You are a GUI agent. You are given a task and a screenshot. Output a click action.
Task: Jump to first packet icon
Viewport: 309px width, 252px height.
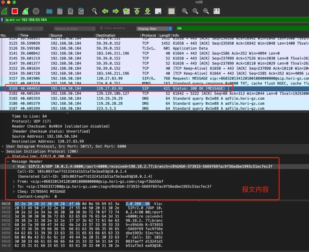[x=137, y=11]
